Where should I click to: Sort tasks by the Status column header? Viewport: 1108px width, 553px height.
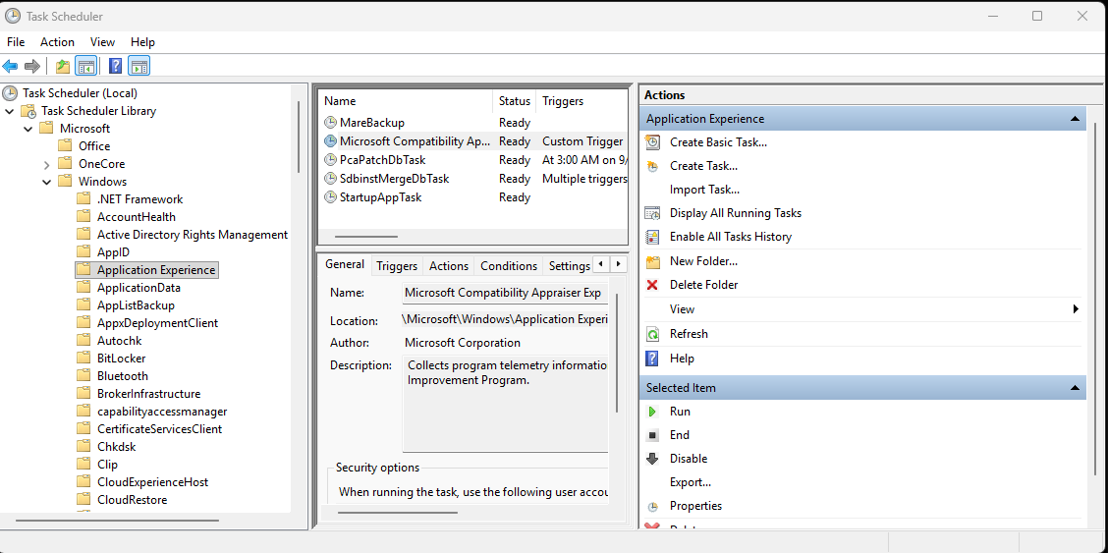(514, 101)
